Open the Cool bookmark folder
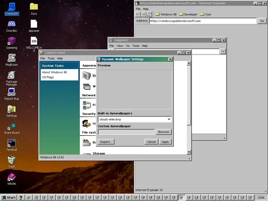Image resolution: width=268 pixels, height=201 pixels. (205, 14)
